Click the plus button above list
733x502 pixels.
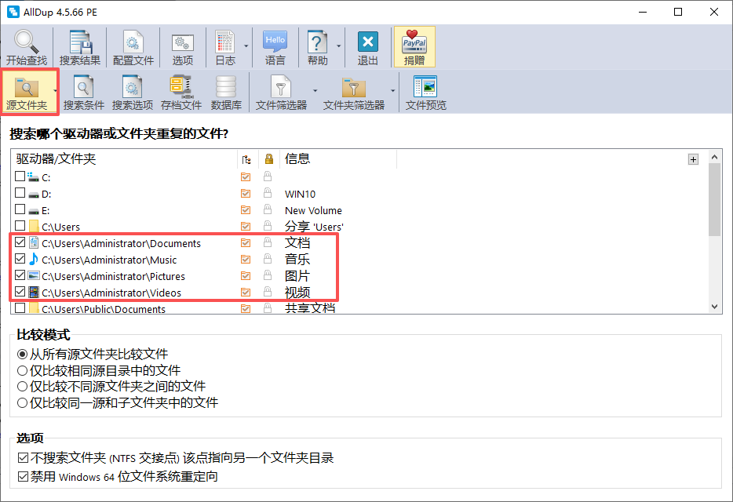click(x=693, y=159)
